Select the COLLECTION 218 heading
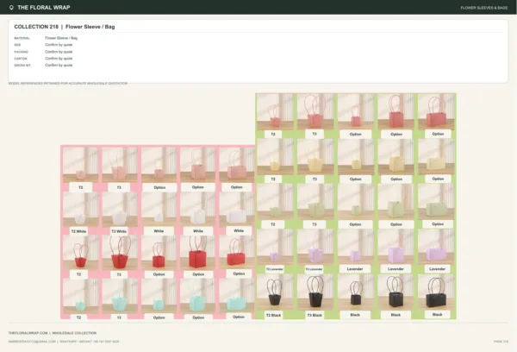Image resolution: width=517 pixels, height=352 pixels. pos(36,27)
